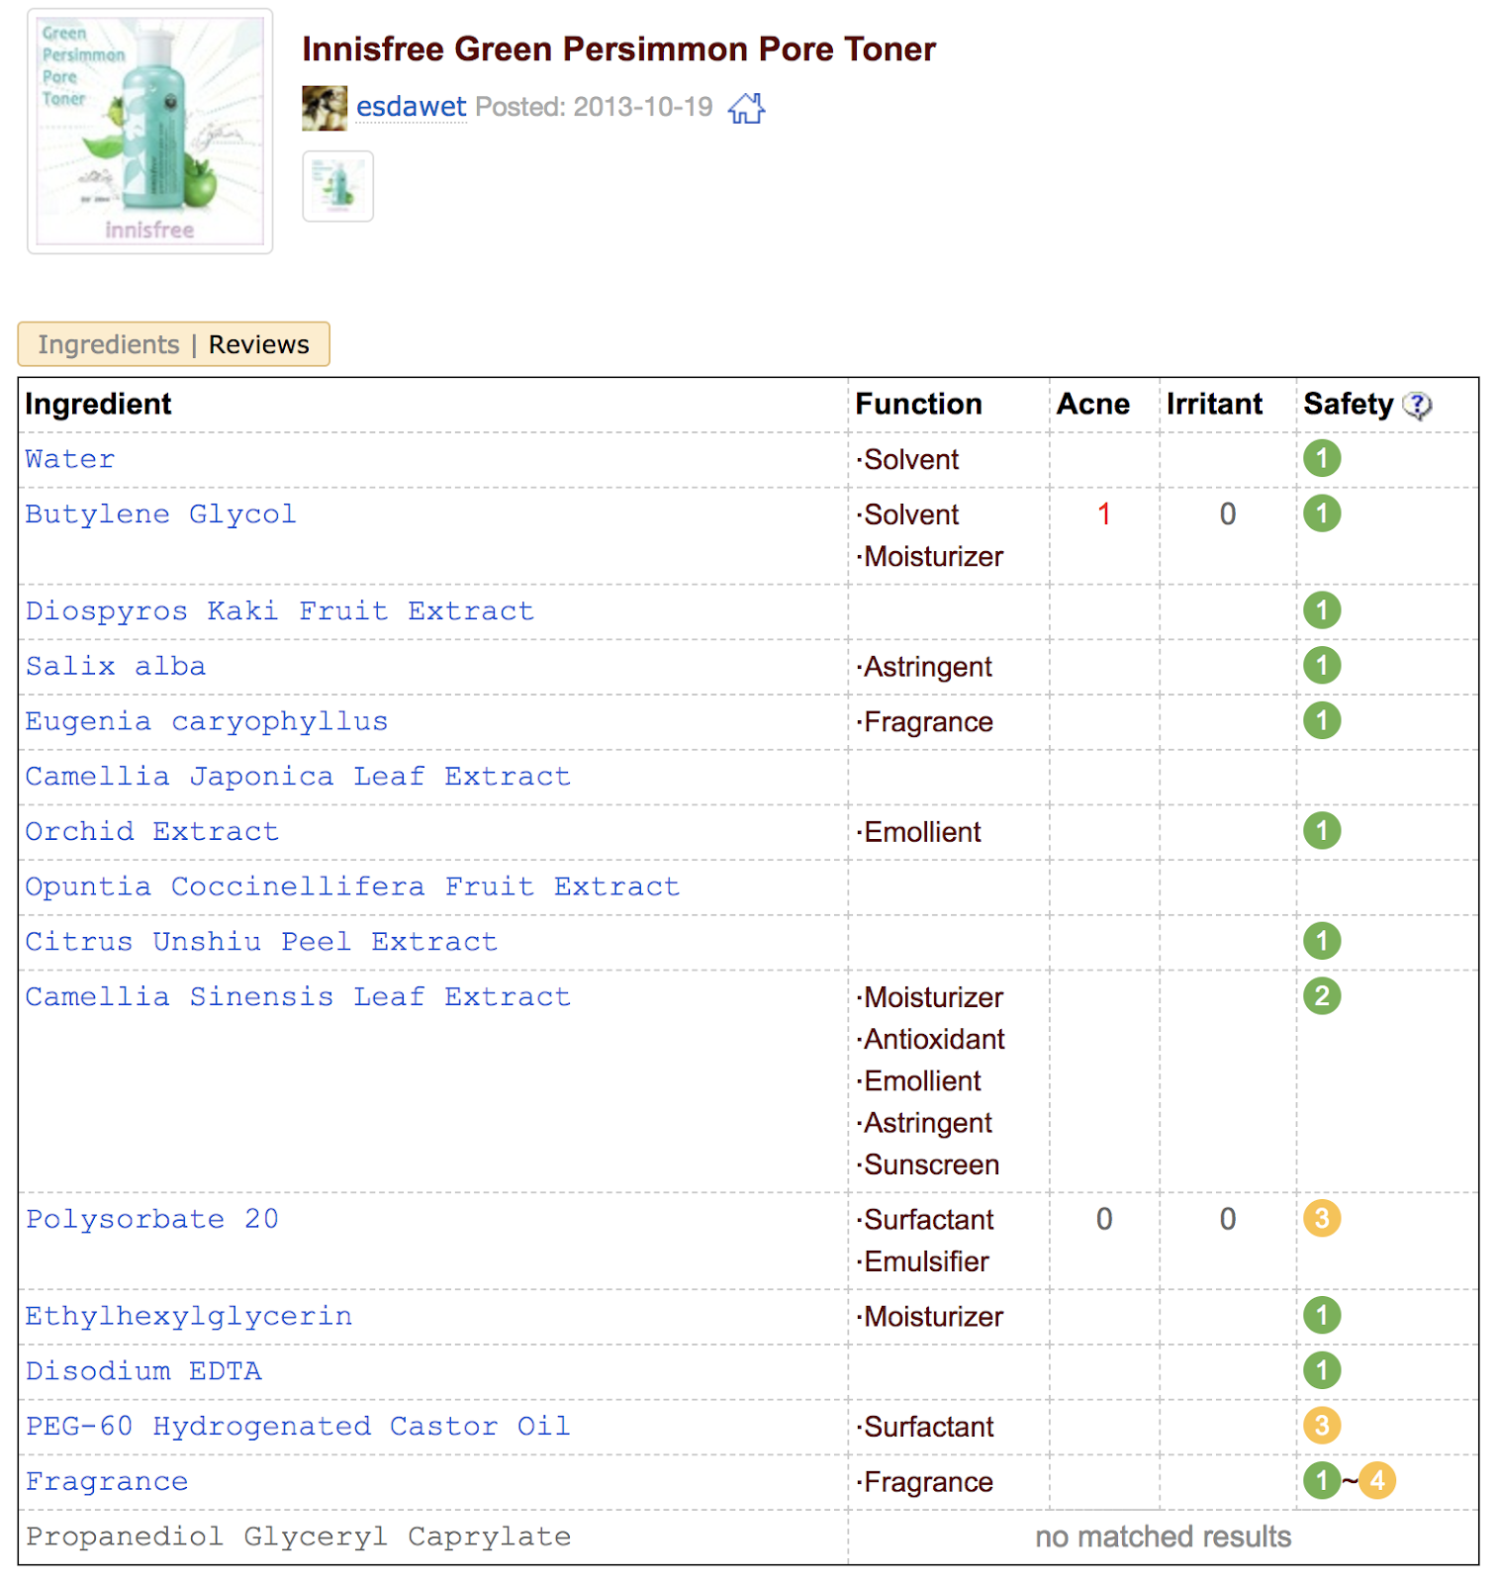
Task: Click the safety badge for Salix alba
Action: click(1322, 665)
